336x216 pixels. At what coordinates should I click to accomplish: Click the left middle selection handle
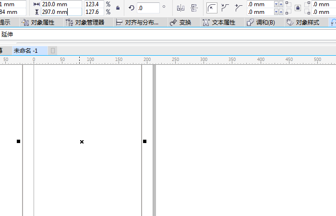18,141
